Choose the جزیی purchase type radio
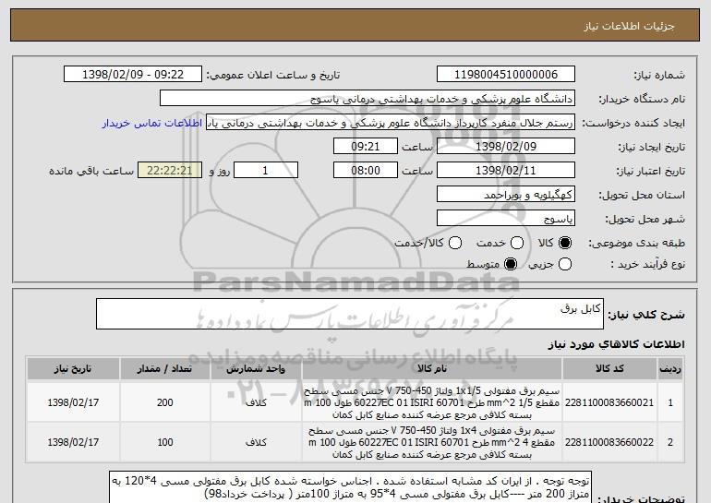Viewport: 711px width, 503px height. tap(565, 264)
